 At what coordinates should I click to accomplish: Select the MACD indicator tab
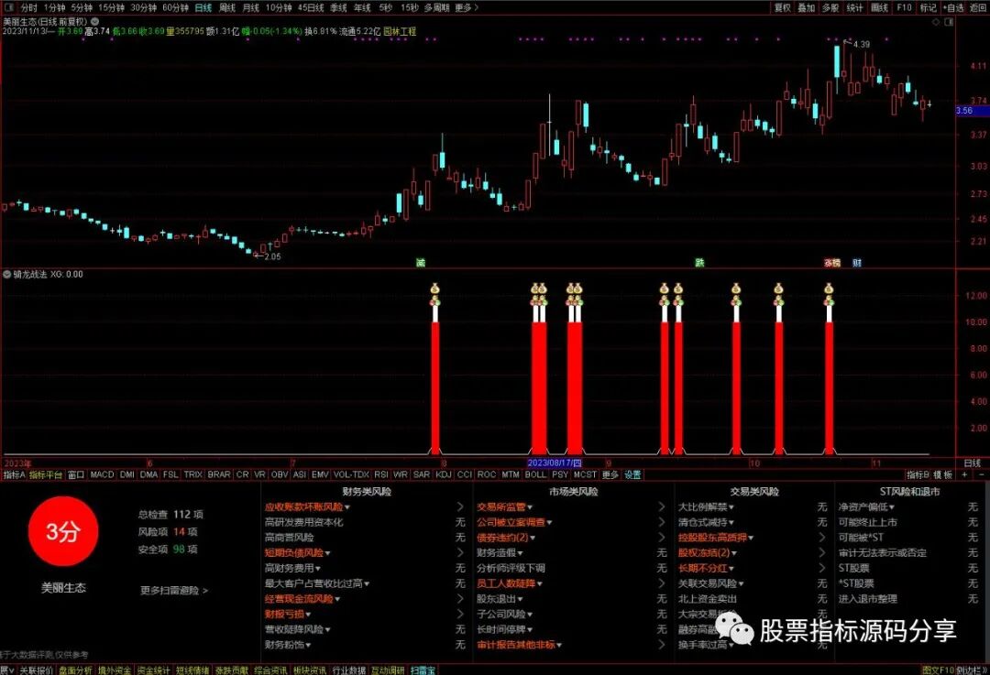point(102,474)
